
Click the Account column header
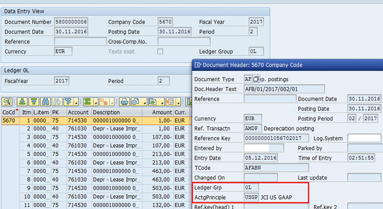point(78,112)
